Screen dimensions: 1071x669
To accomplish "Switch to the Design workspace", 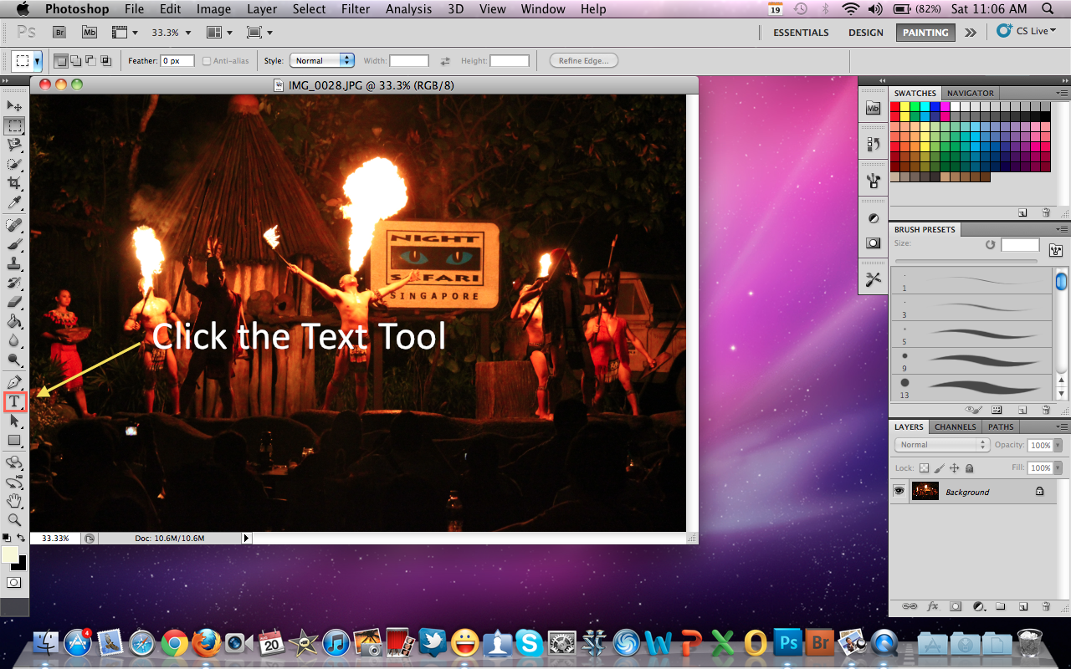I will click(865, 32).
